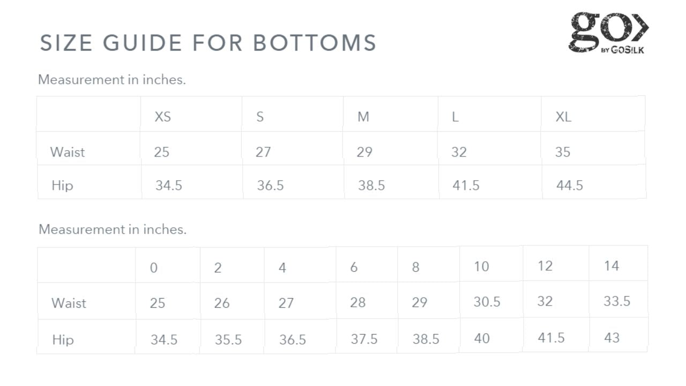Click the Hip label in the bottom table
The height and width of the screenshot is (386, 686).
tap(63, 339)
